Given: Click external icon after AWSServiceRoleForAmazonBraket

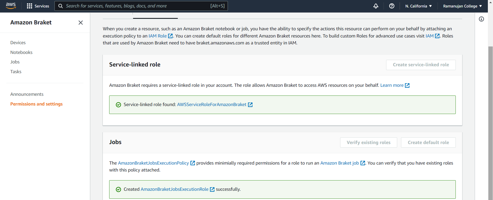Looking at the screenshot, I should tap(250, 104).
